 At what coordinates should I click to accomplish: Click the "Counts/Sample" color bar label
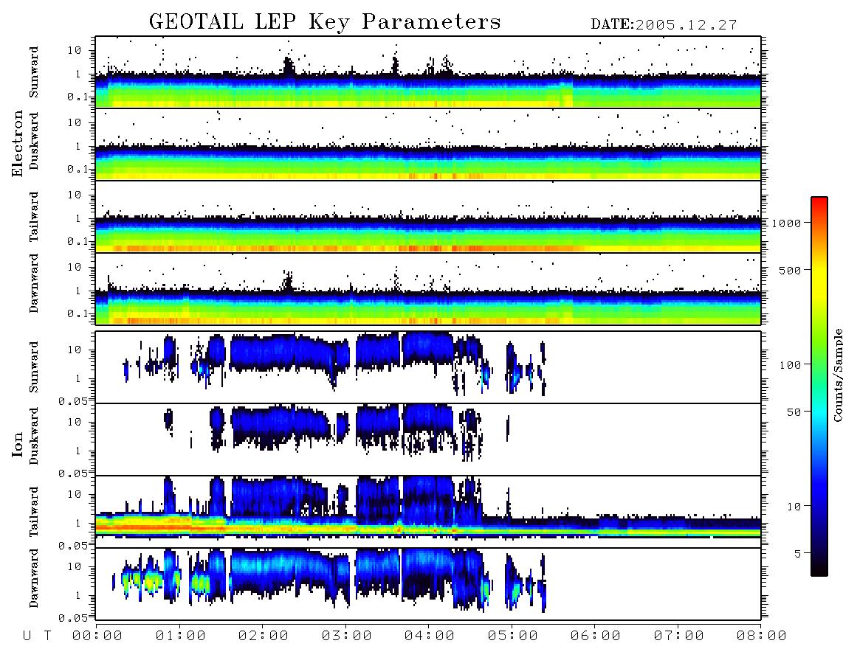coord(837,375)
